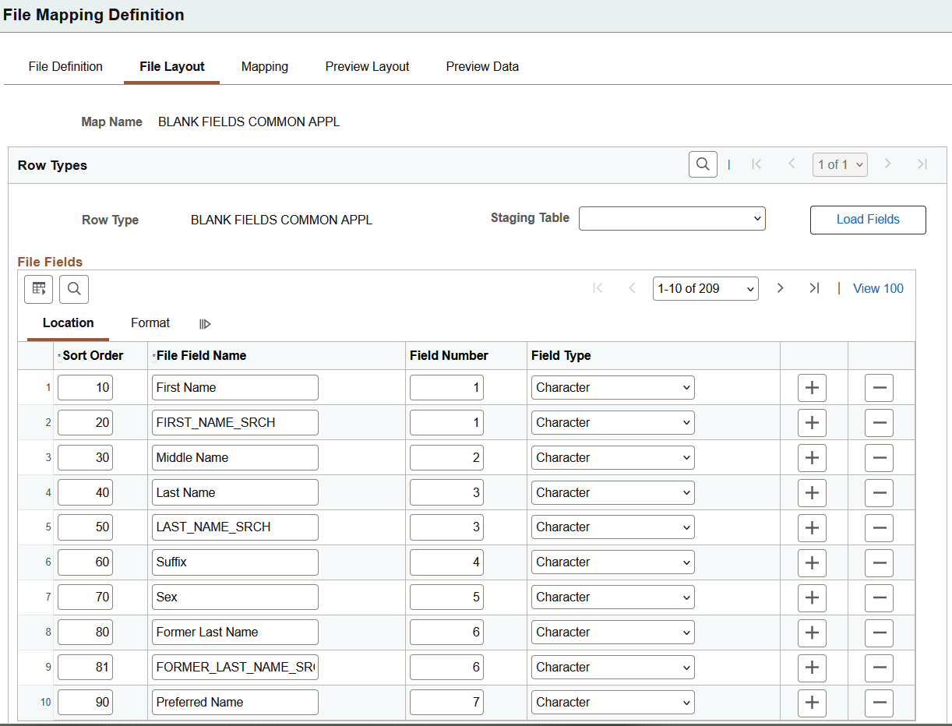Add a new row below First Name
This screenshot has height=726, width=952.
812,387
